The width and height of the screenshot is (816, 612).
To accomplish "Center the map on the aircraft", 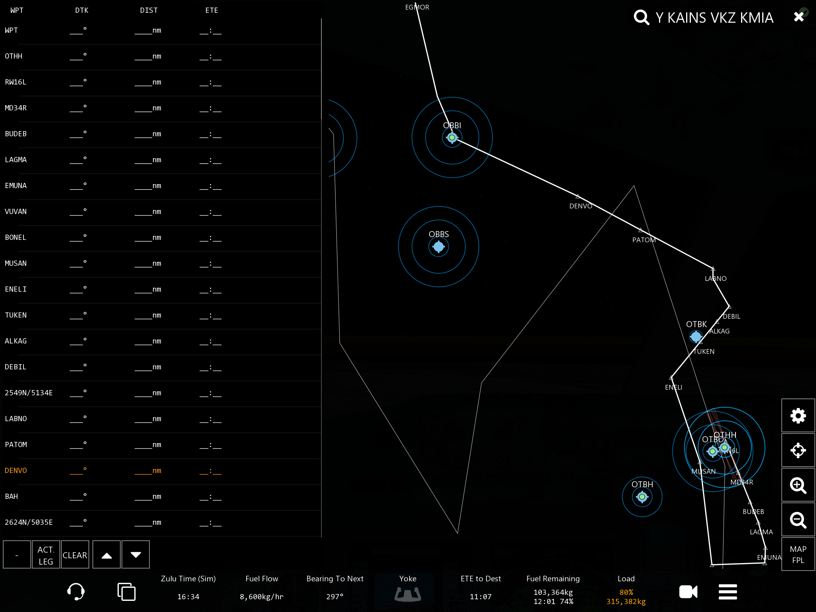I will coord(798,450).
